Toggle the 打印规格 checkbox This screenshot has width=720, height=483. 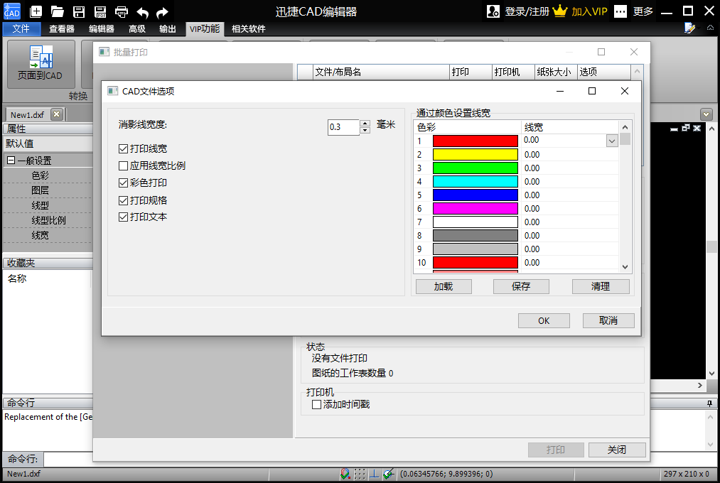[x=123, y=200]
